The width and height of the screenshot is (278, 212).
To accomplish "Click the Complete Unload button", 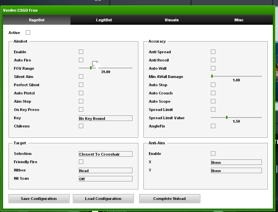I will tap(170, 199).
